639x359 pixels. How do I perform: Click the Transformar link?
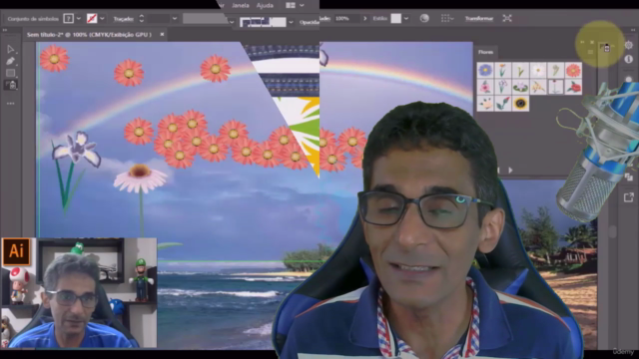(479, 18)
